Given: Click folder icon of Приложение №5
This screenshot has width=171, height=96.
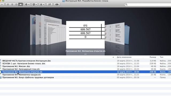Looking at the screenshot, I should (1, 78).
